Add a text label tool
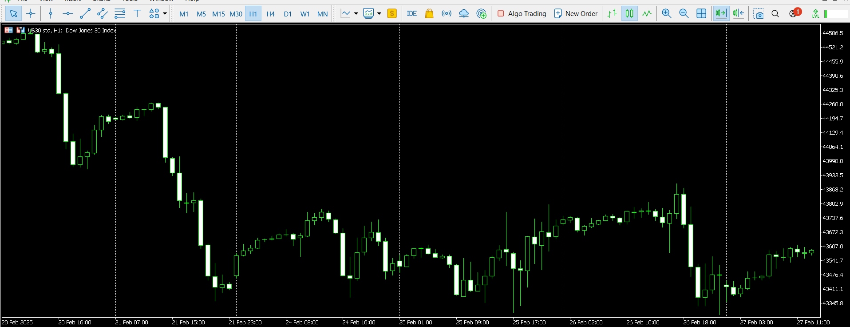 tap(137, 13)
